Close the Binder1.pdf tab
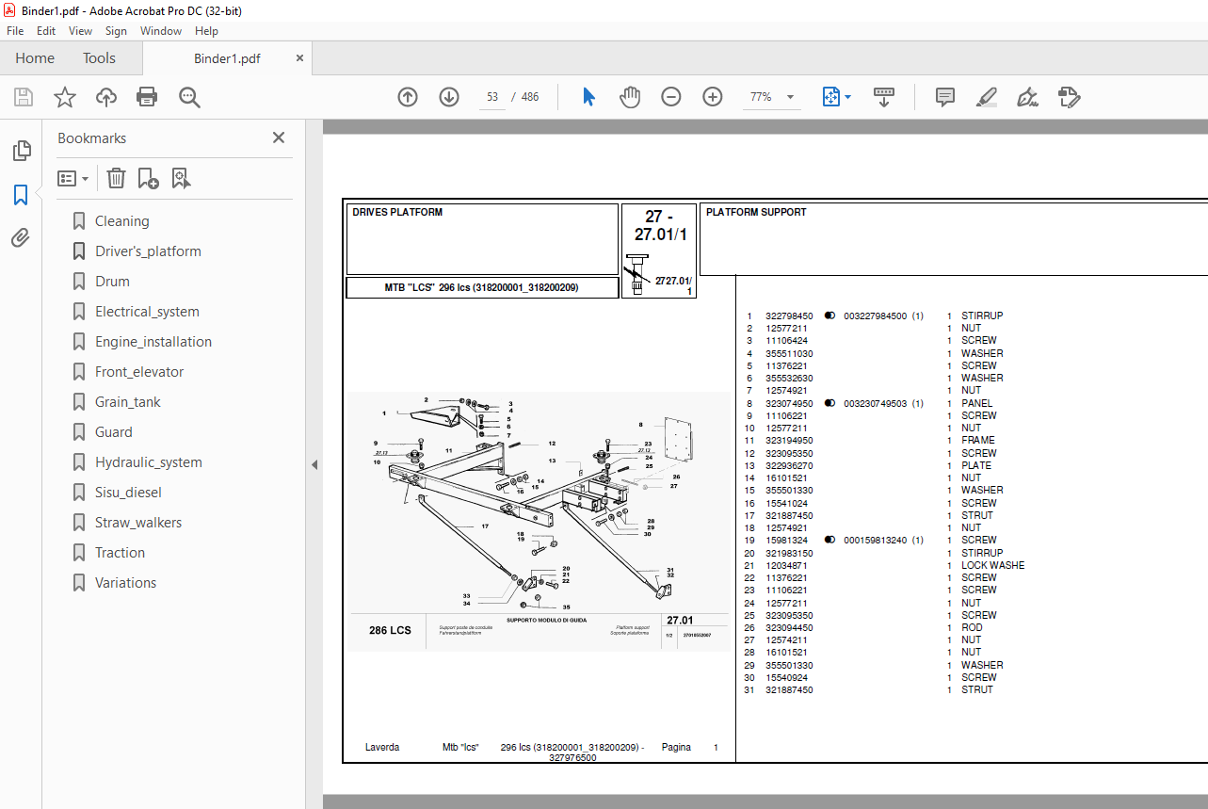1208x809 pixels. (300, 57)
